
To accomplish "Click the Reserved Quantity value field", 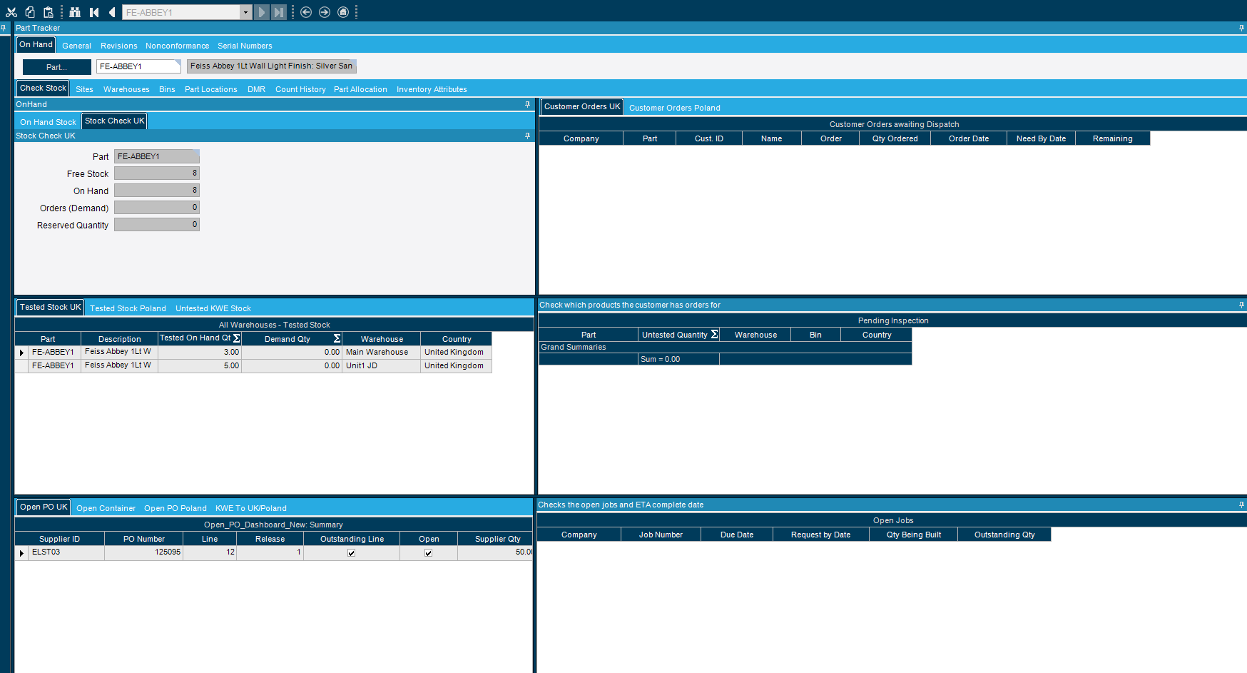I will point(157,225).
